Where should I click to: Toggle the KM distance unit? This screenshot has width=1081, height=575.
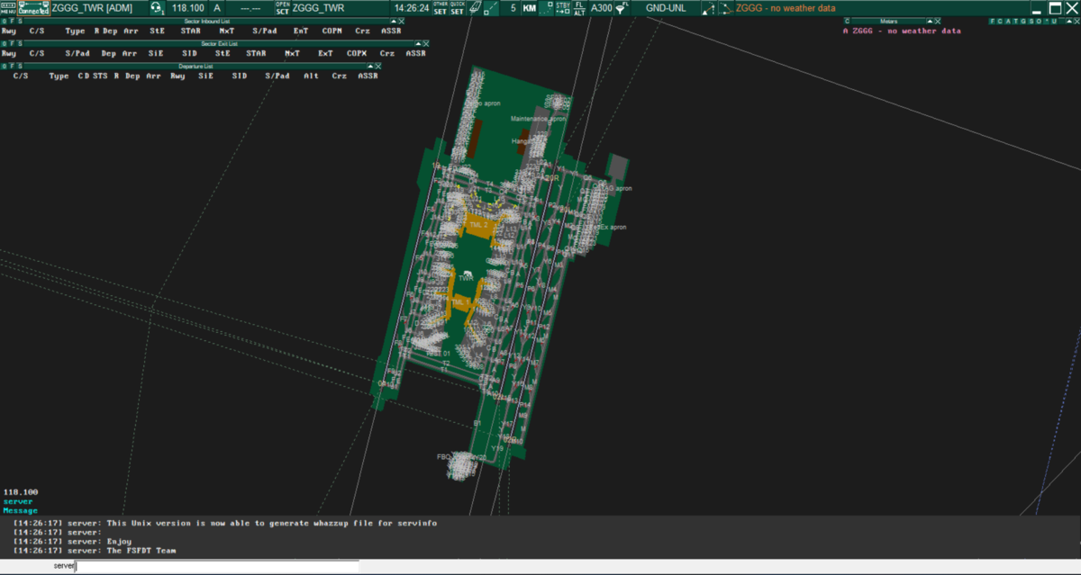[x=530, y=8]
